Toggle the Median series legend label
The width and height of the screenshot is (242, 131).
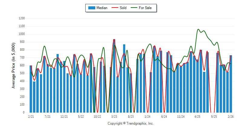click(x=102, y=8)
